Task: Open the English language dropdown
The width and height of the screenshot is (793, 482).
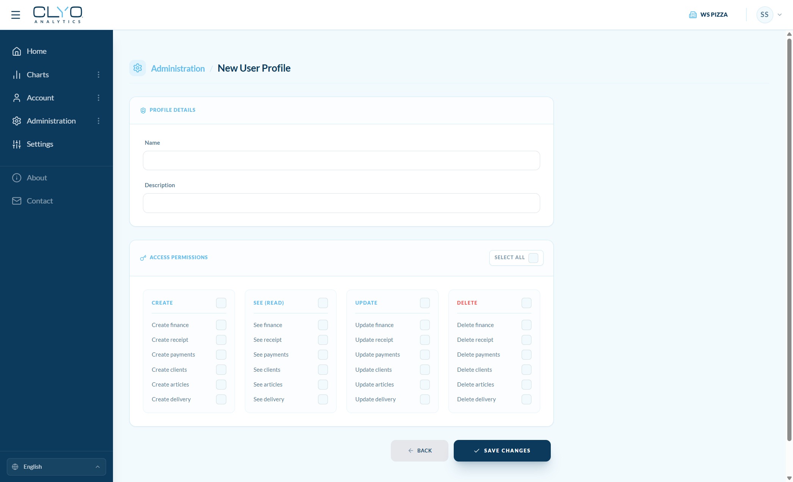Action: 56,466
